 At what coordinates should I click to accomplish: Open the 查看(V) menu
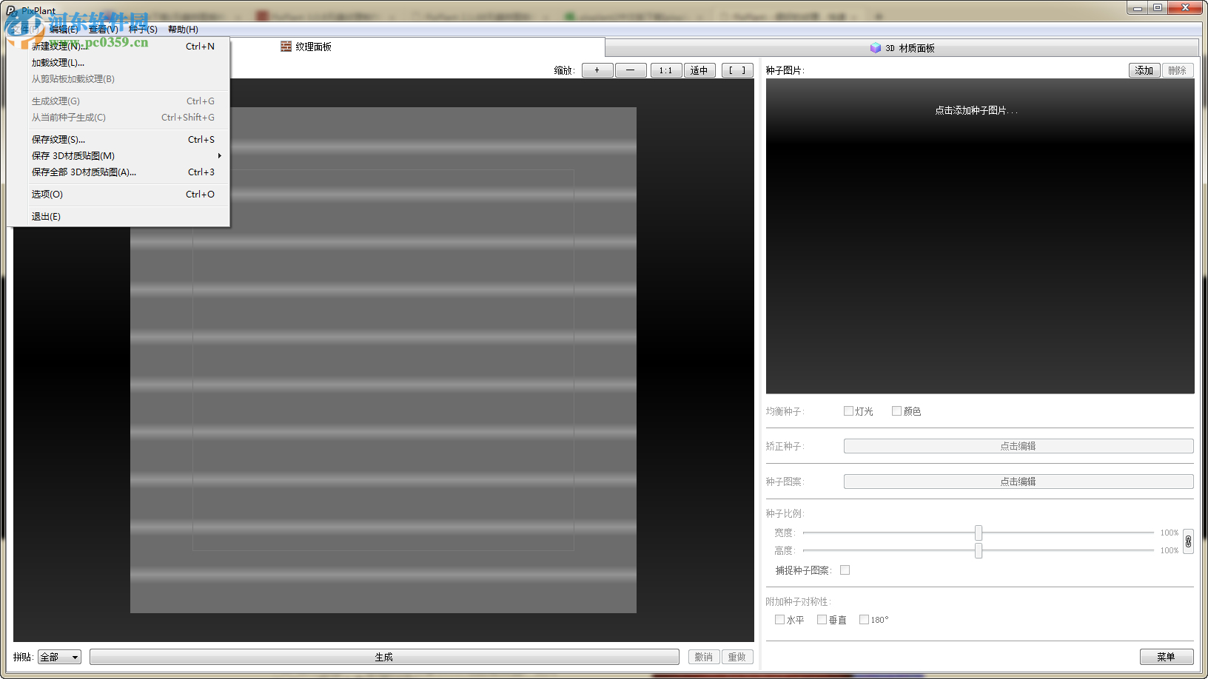103,30
